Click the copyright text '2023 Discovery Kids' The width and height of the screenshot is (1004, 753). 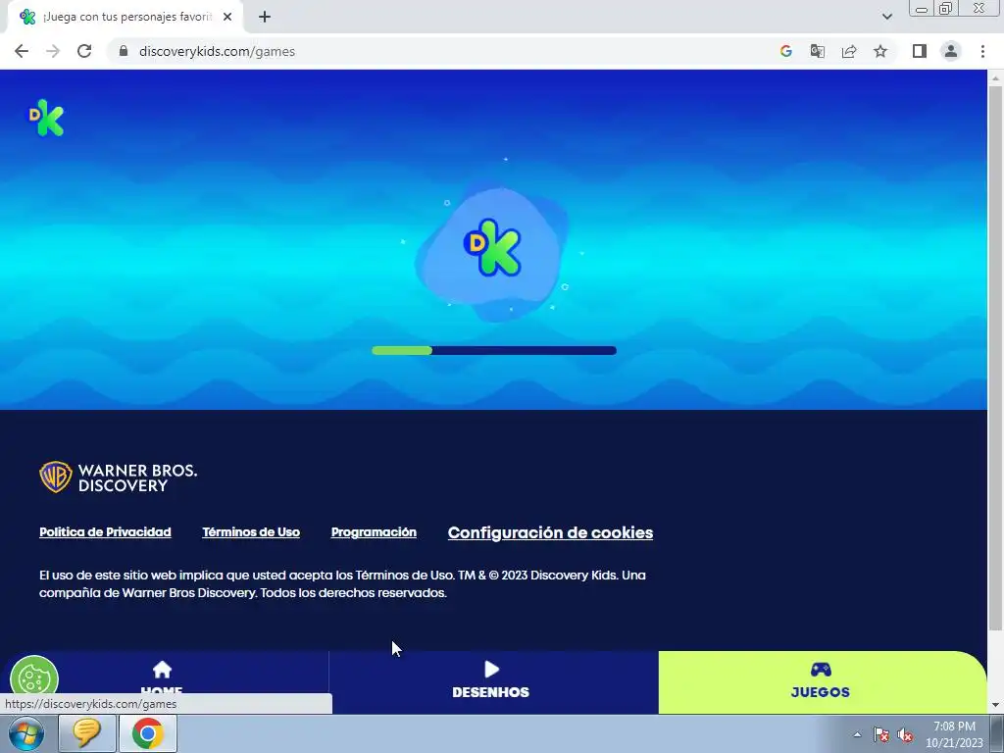(559, 575)
